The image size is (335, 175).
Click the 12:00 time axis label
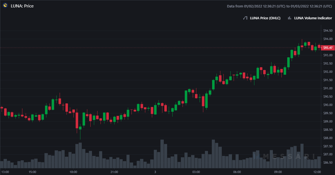(317, 172)
